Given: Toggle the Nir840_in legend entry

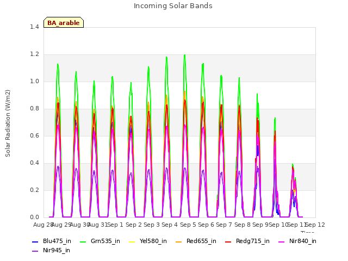Looking at the screenshot, I should point(297,241).
